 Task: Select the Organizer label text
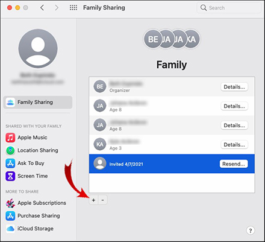(119, 91)
